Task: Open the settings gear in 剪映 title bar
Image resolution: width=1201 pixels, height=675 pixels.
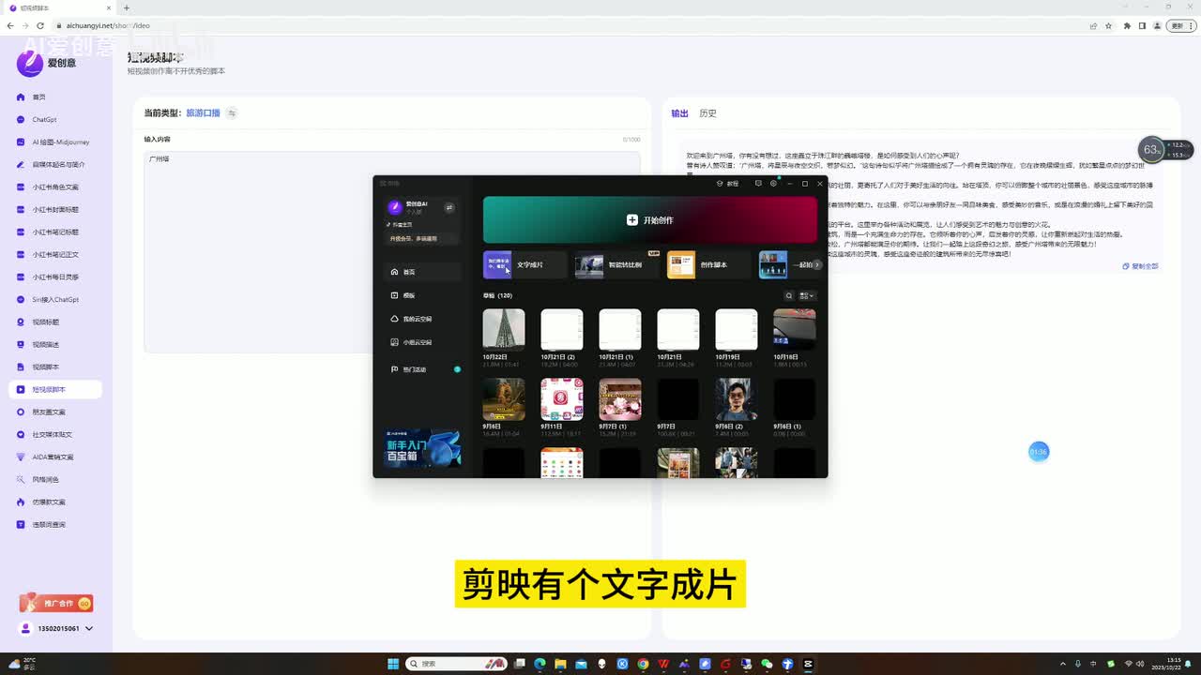Action: tap(773, 184)
